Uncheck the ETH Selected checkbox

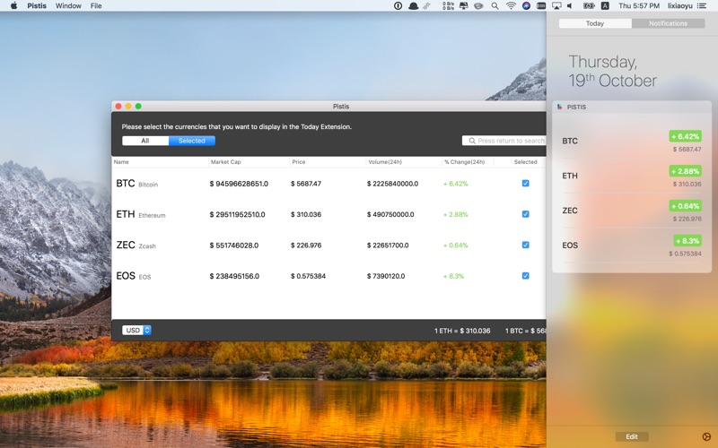(x=526, y=214)
